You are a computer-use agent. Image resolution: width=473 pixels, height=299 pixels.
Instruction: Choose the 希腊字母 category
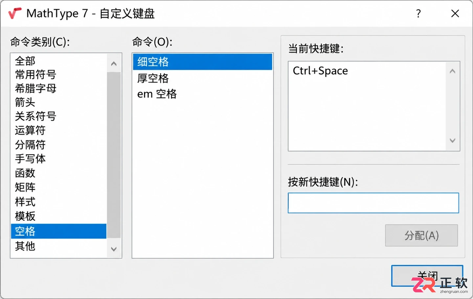tap(58, 88)
